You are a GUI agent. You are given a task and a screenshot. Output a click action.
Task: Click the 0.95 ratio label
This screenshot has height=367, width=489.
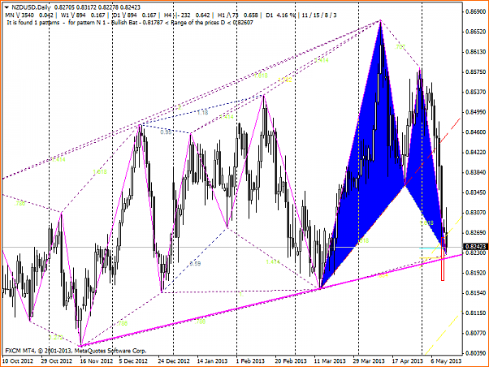pos(166,132)
